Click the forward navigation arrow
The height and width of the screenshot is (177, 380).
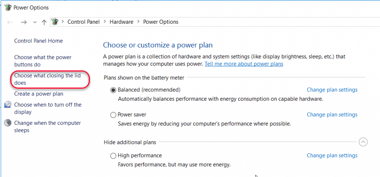(x=24, y=22)
